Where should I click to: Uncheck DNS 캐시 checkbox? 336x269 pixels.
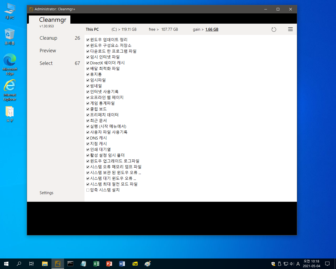88,138
